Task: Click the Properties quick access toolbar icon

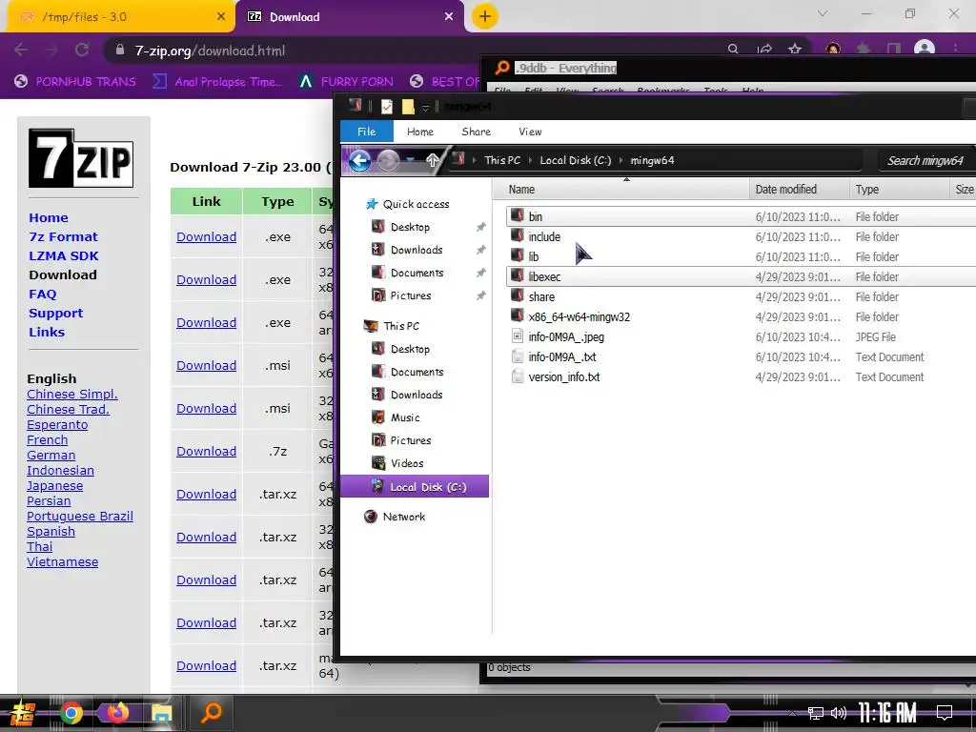Action: click(387, 107)
